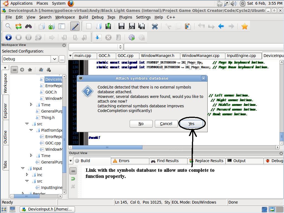Collapse the Input folder in workspace tree
This screenshot has height=213, width=284.
23,168
